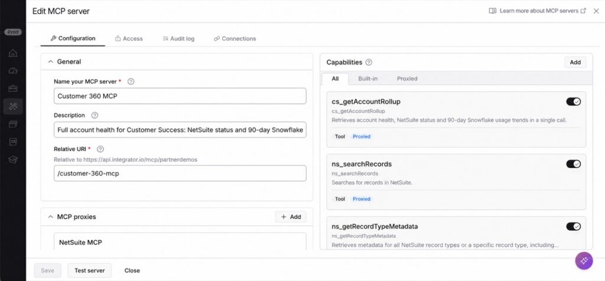This screenshot has height=281, width=605.
Task: Click Tool tag on ns_searchRecords card
Action: click(340, 199)
